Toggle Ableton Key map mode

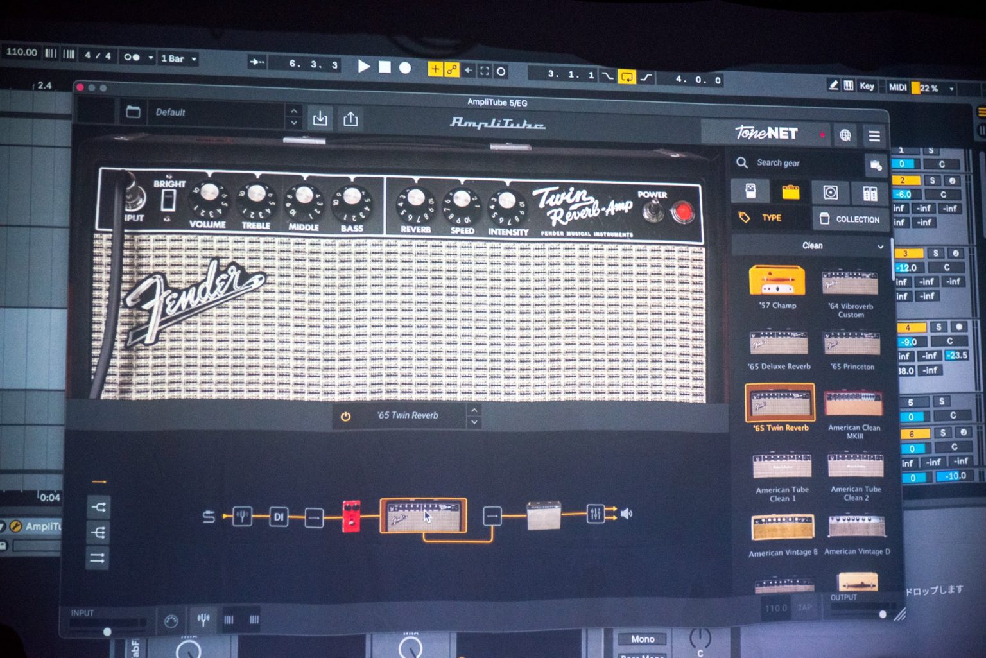[867, 86]
